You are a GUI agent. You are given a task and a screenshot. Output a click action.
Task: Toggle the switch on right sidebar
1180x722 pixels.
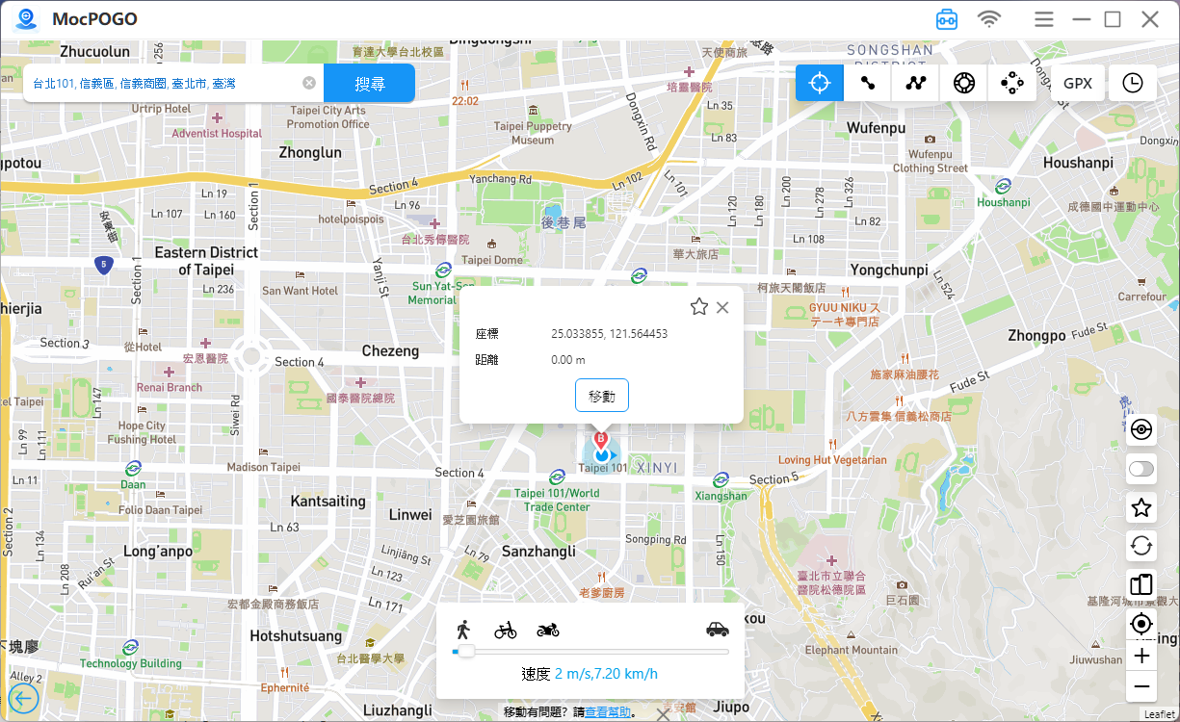(1141, 469)
